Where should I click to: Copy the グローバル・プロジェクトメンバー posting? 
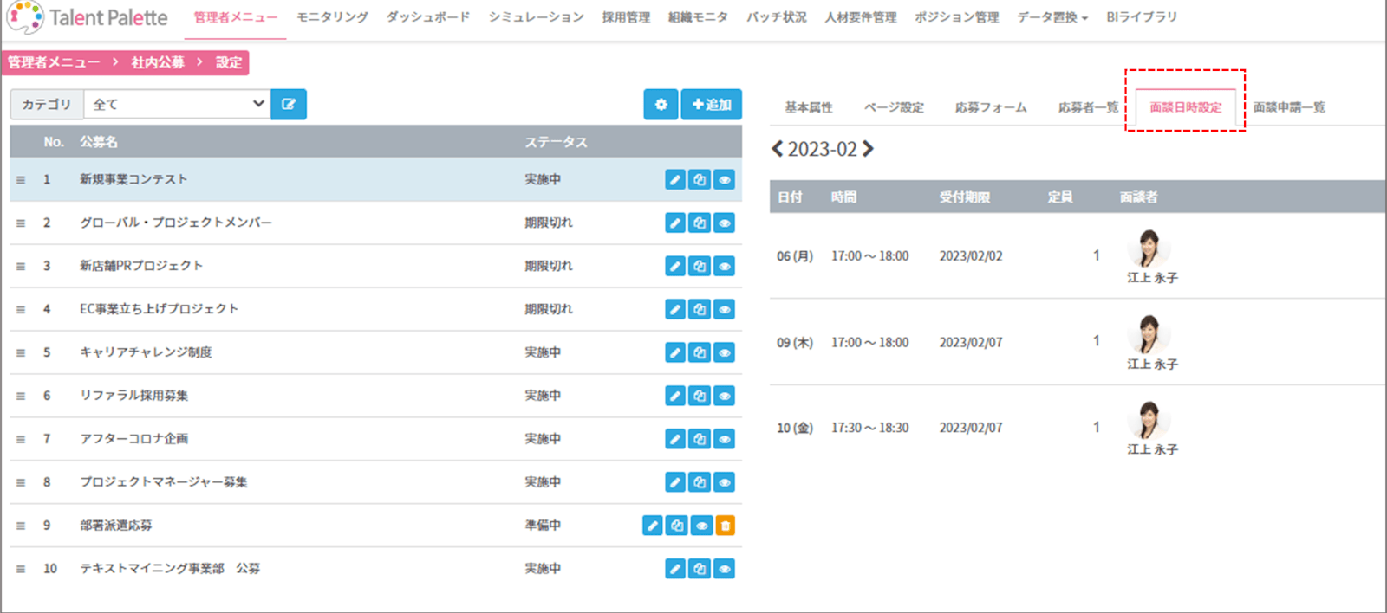coord(700,223)
